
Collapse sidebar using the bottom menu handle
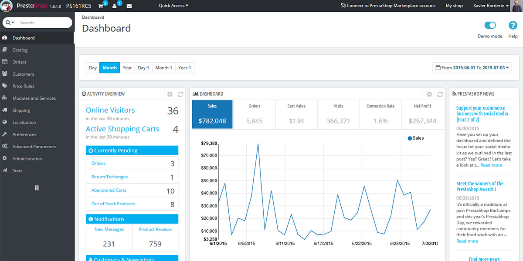point(37,188)
